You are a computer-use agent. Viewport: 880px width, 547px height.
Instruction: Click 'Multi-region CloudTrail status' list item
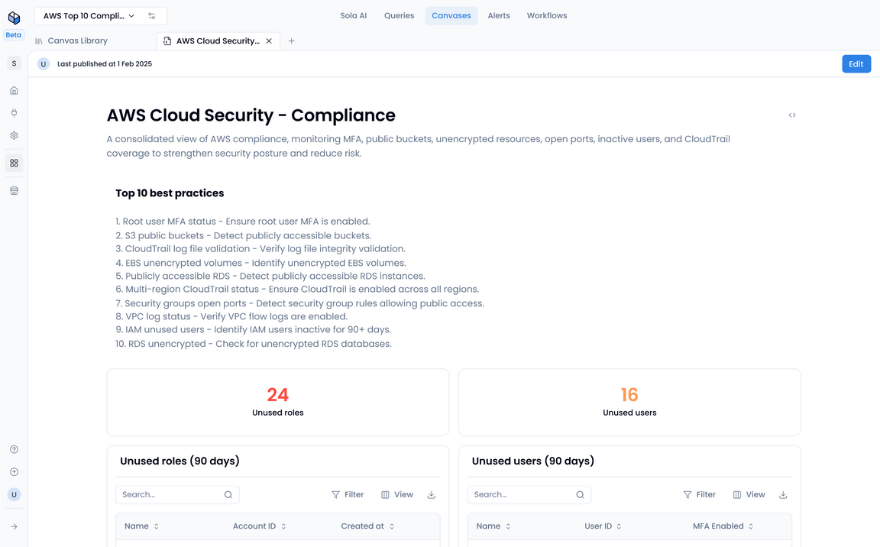coord(297,289)
